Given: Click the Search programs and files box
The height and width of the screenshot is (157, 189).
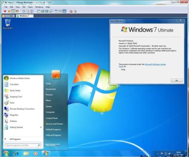Looking at the screenshot, I should coord(23,145).
